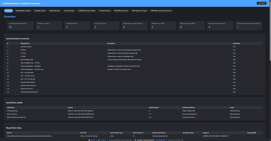Click 'Sensitive data protection' in Authentication Contexts table
The width and height of the screenshot is (271, 141).
coord(28,86)
